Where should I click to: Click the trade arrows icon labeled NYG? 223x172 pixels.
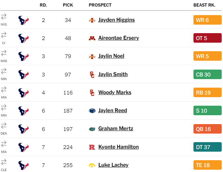point(4,17)
